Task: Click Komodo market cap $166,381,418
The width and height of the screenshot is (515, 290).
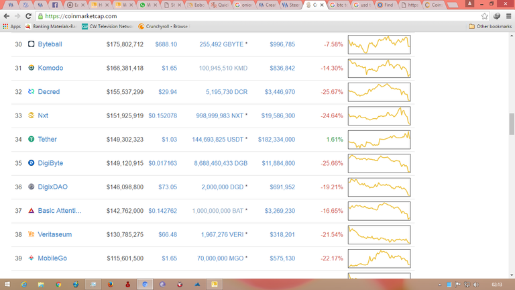Action: pos(125,68)
